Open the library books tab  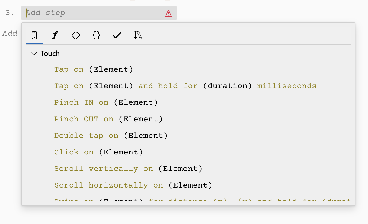(x=137, y=35)
